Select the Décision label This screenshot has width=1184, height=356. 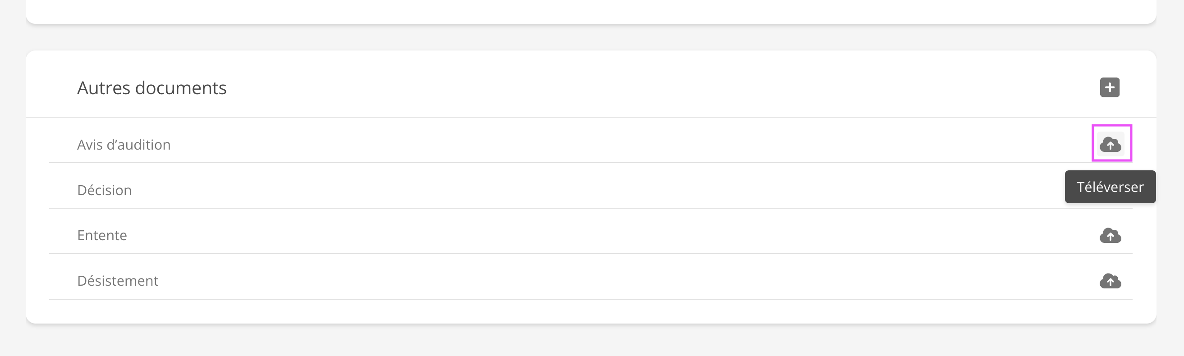point(104,190)
